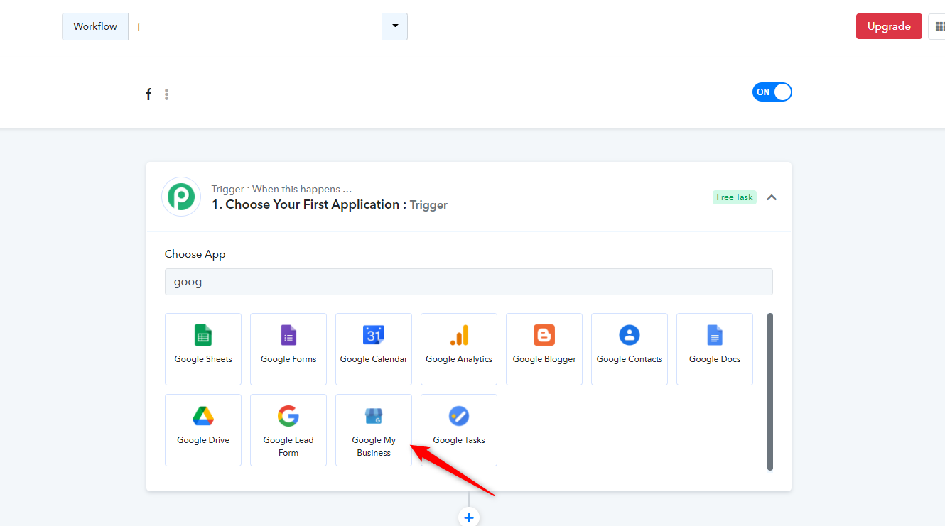Click the app list vertical scrollbar
This screenshot has height=526, width=945.
(x=770, y=392)
